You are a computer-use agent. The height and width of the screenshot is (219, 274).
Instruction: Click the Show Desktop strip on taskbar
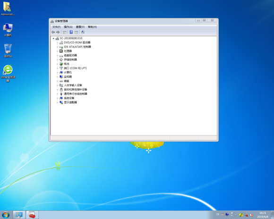point(272,215)
